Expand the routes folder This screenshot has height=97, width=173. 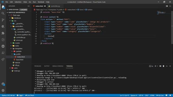(17, 43)
